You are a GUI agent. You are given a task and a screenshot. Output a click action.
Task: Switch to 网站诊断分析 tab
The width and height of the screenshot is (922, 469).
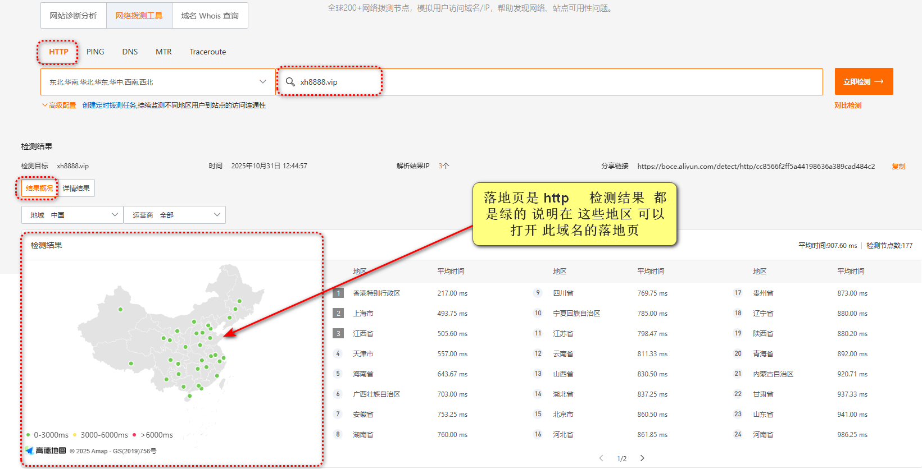74,16
